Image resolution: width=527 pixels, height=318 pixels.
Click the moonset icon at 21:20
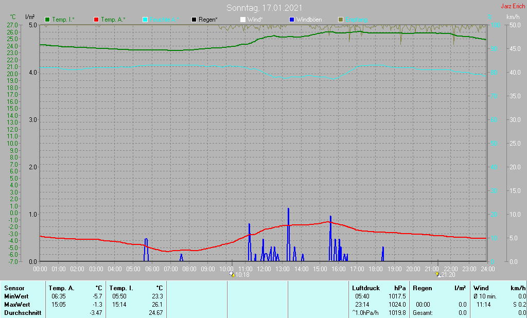pos(438,274)
